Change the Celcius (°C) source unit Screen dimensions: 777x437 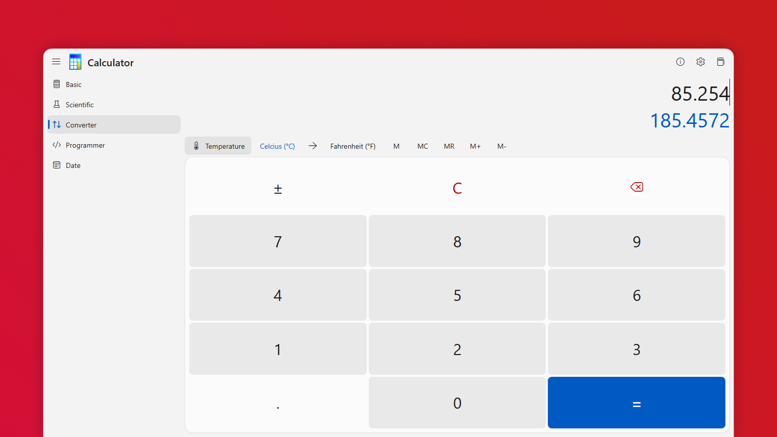277,146
